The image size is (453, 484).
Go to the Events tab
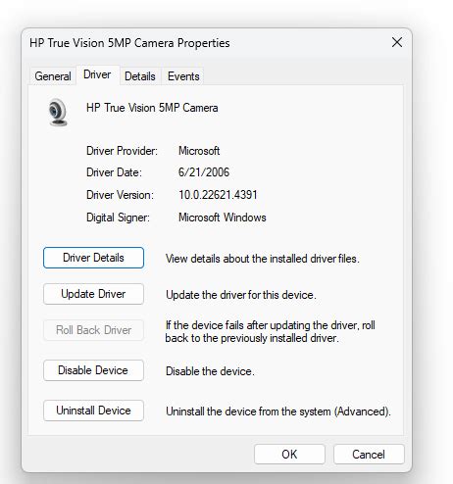pos(183,76)
